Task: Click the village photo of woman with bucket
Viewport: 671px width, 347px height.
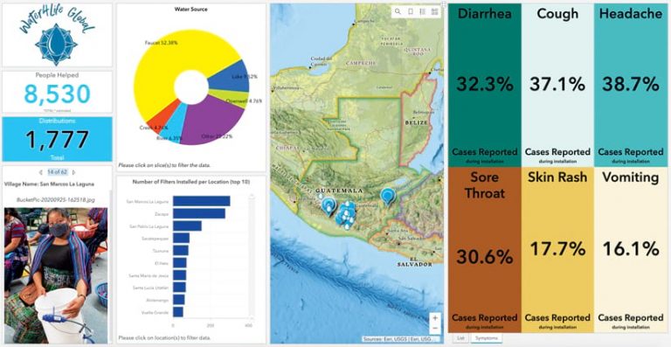Action: (56, 275)
